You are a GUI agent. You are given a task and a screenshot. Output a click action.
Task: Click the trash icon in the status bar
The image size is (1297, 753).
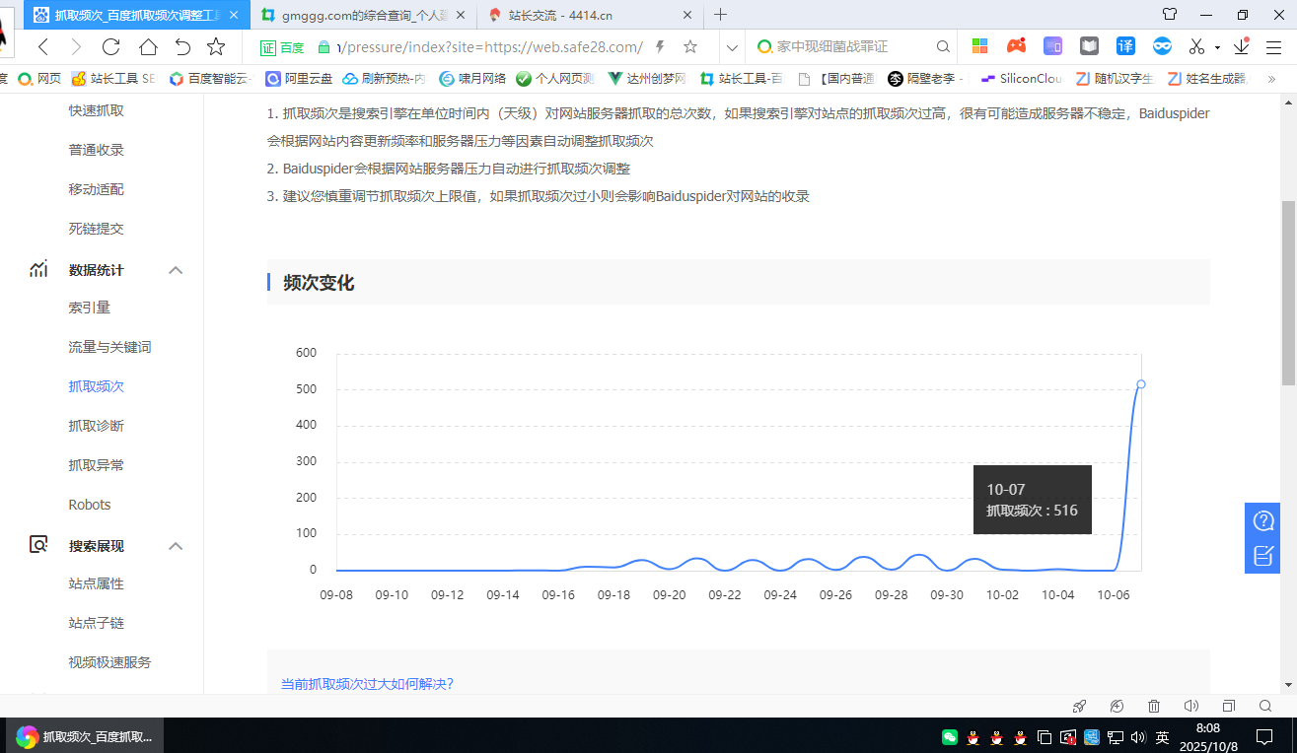1154,706
